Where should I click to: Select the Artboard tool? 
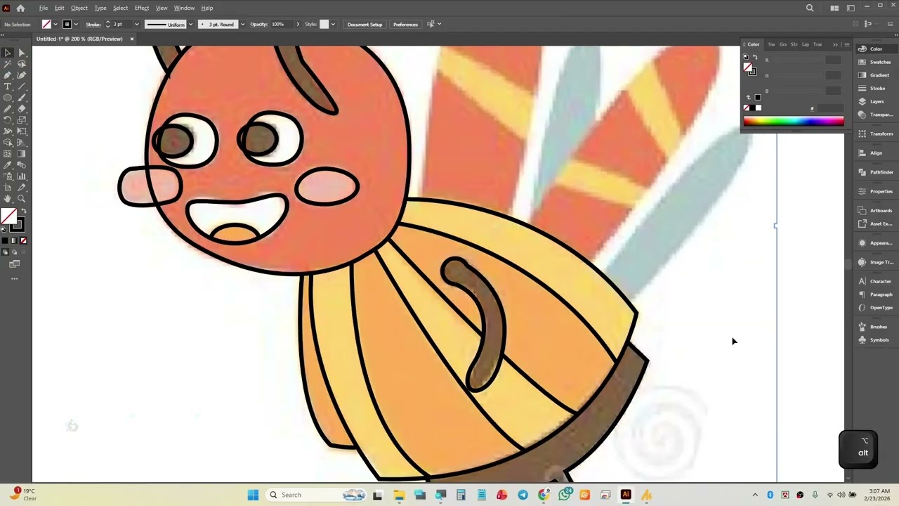click(8, 188)
